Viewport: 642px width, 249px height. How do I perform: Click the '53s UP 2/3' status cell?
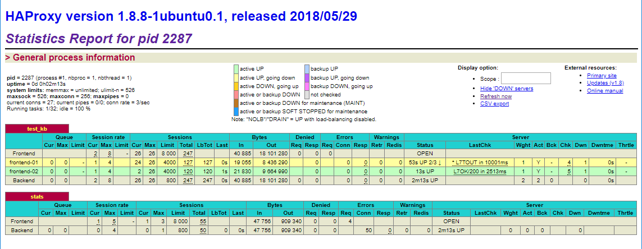point(425,162)
